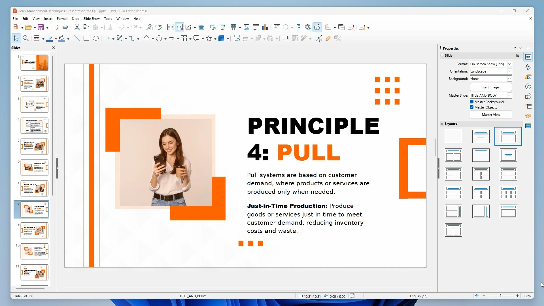Screen dimensions: 544x306
Task: Click the Master View button
Action: coord(491,114)
